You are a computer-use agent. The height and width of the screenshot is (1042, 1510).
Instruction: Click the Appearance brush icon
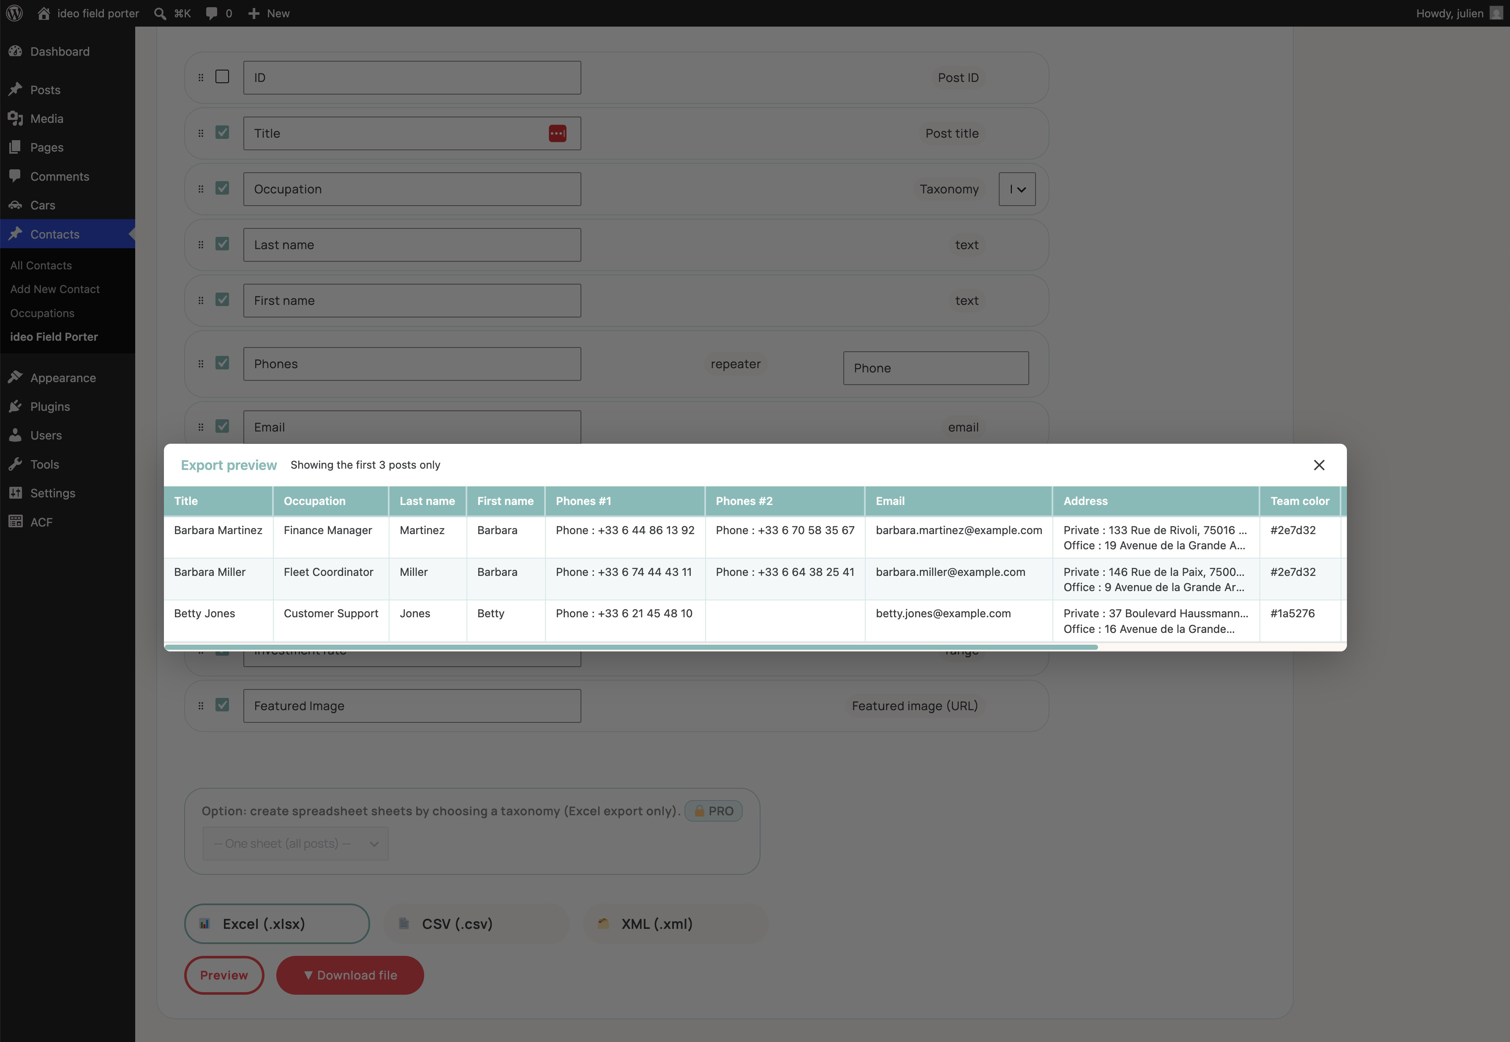point(16,377)
